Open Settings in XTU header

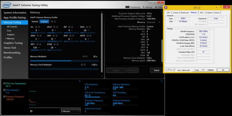pyautogui.click(x=147, y=7)
